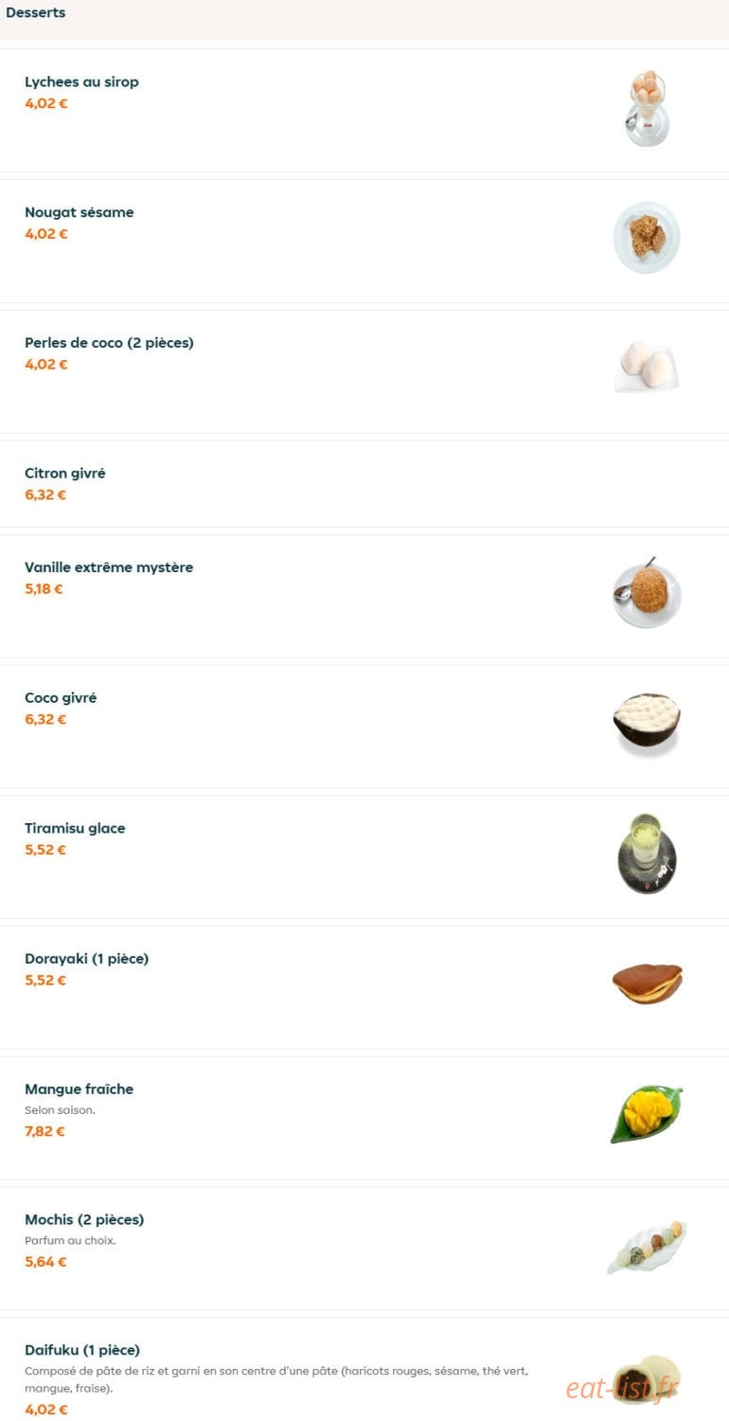Screen dimensions: 729x1421
Task: Select the Perles de coco thumbnail
Action: pyautogui.click(x=647, y=368)
